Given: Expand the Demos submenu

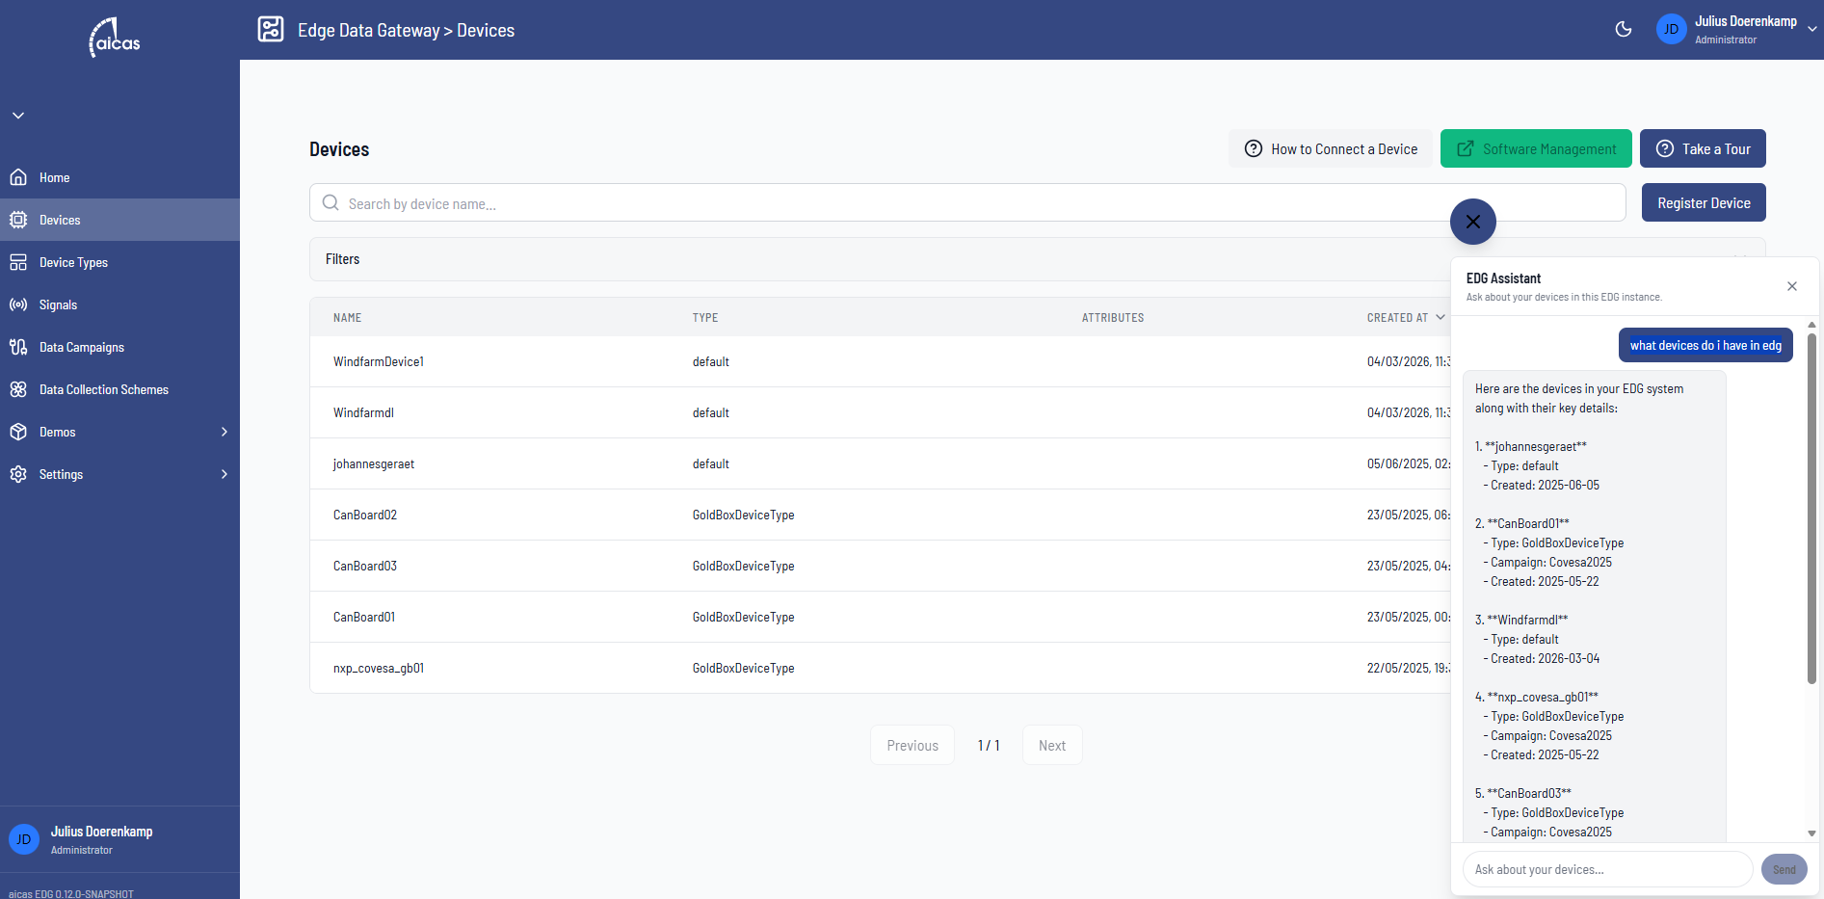Looking at the screenshot, I should [x=224, y=432].
